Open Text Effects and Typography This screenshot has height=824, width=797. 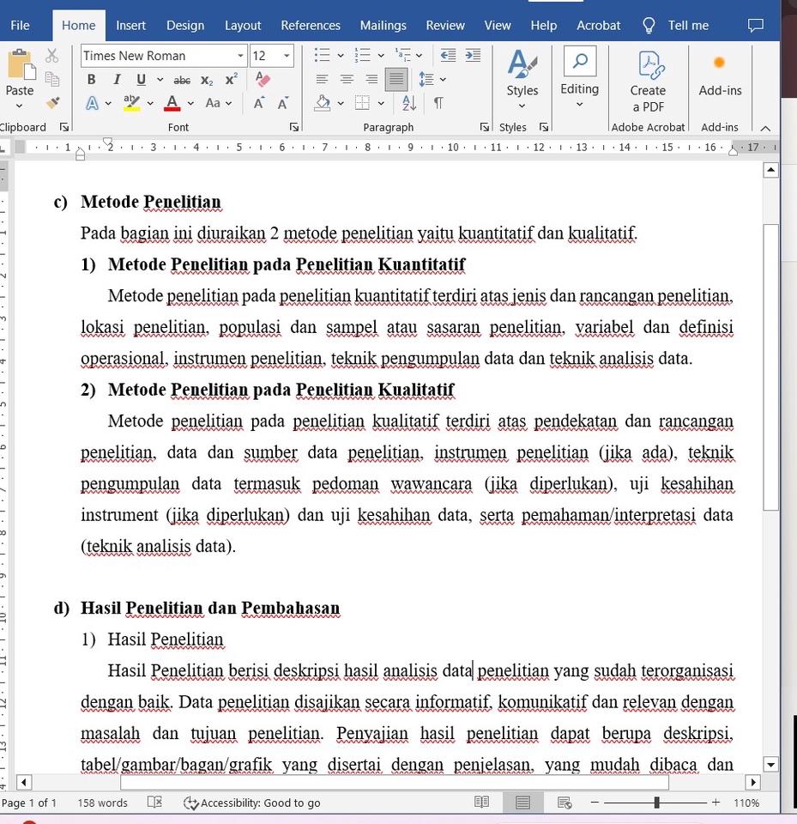tap(92, 103)
